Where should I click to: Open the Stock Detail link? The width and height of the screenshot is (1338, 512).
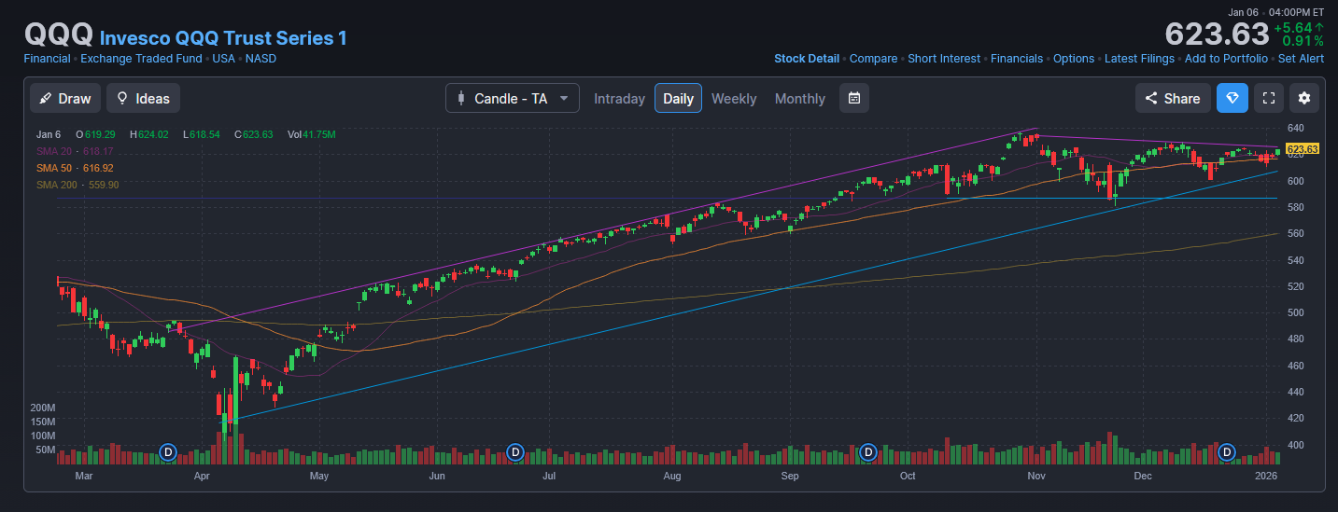[x=807, y=58]
